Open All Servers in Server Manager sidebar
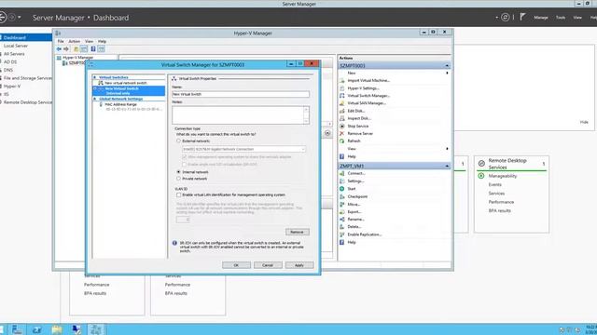597x335 pixels. pyautogui.click(x=14, y=54)
